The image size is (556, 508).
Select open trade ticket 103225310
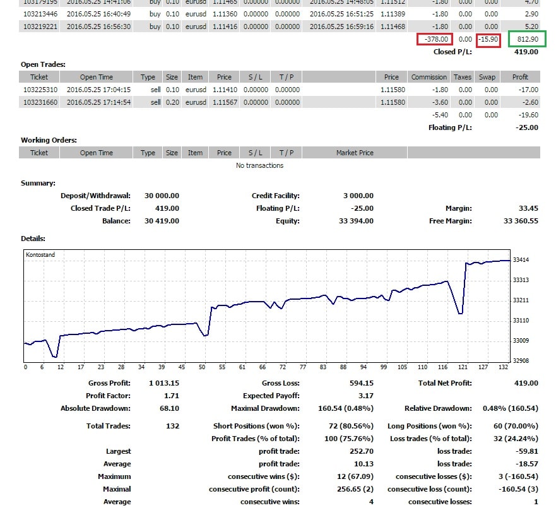[39, 90]
